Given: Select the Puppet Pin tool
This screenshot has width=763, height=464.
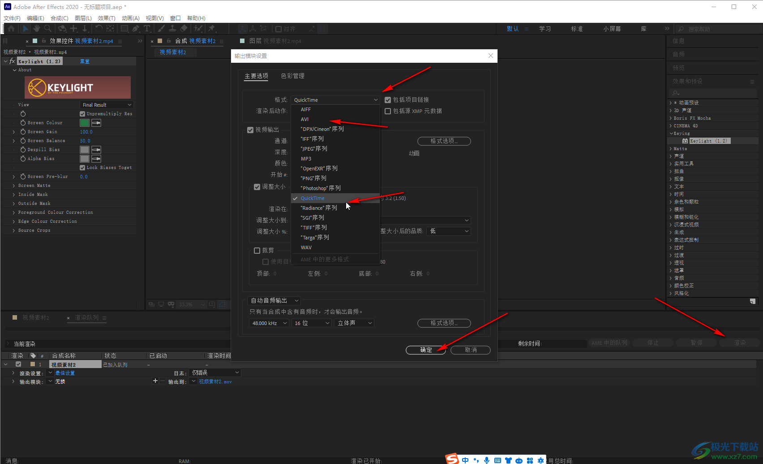Looking at the screenshot, I should pos(212,29).
